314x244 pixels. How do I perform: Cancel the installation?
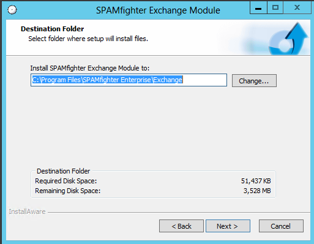pos(281,226)
